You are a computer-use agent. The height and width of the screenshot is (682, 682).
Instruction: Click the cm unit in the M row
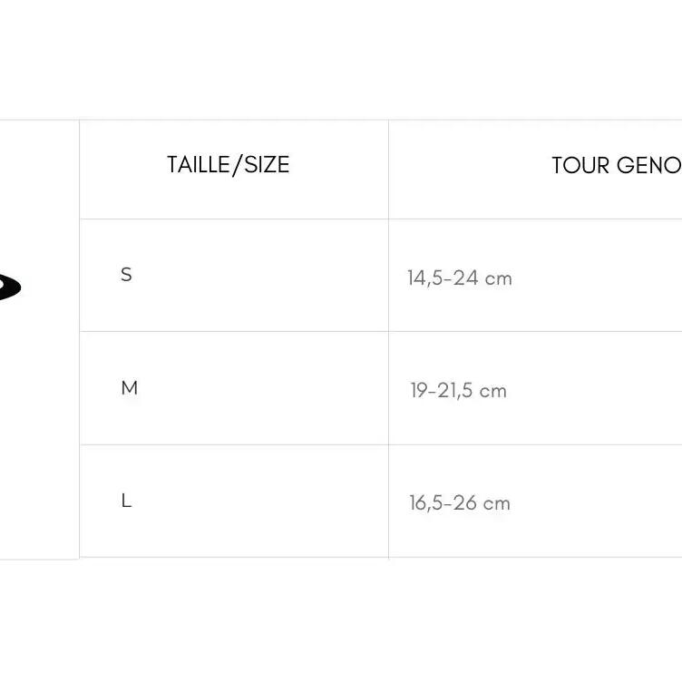pos(492,391)
